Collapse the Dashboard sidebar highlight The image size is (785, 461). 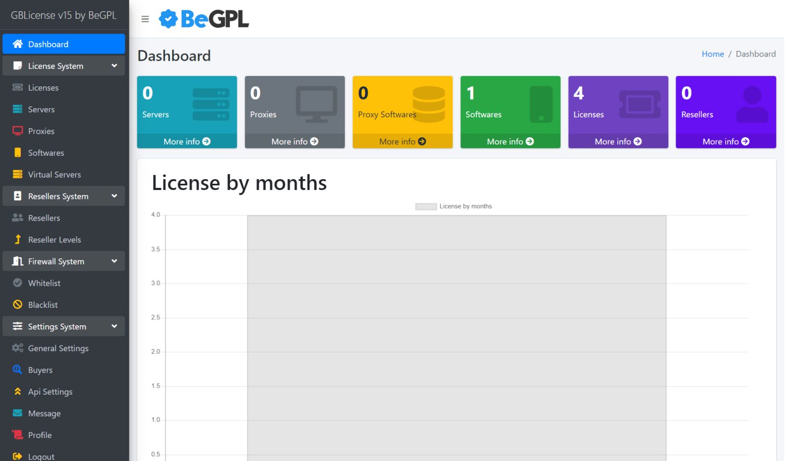(63, 44)
